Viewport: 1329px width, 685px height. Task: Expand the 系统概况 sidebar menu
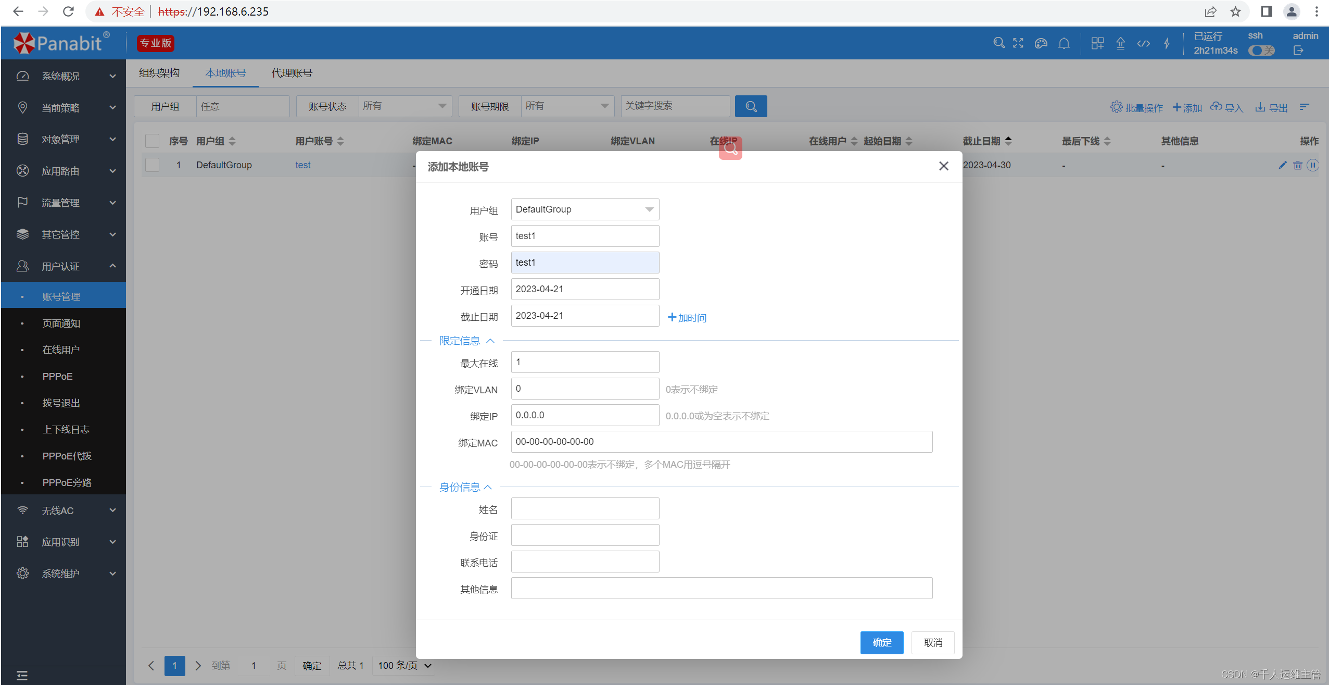click(x=64, y=76)
